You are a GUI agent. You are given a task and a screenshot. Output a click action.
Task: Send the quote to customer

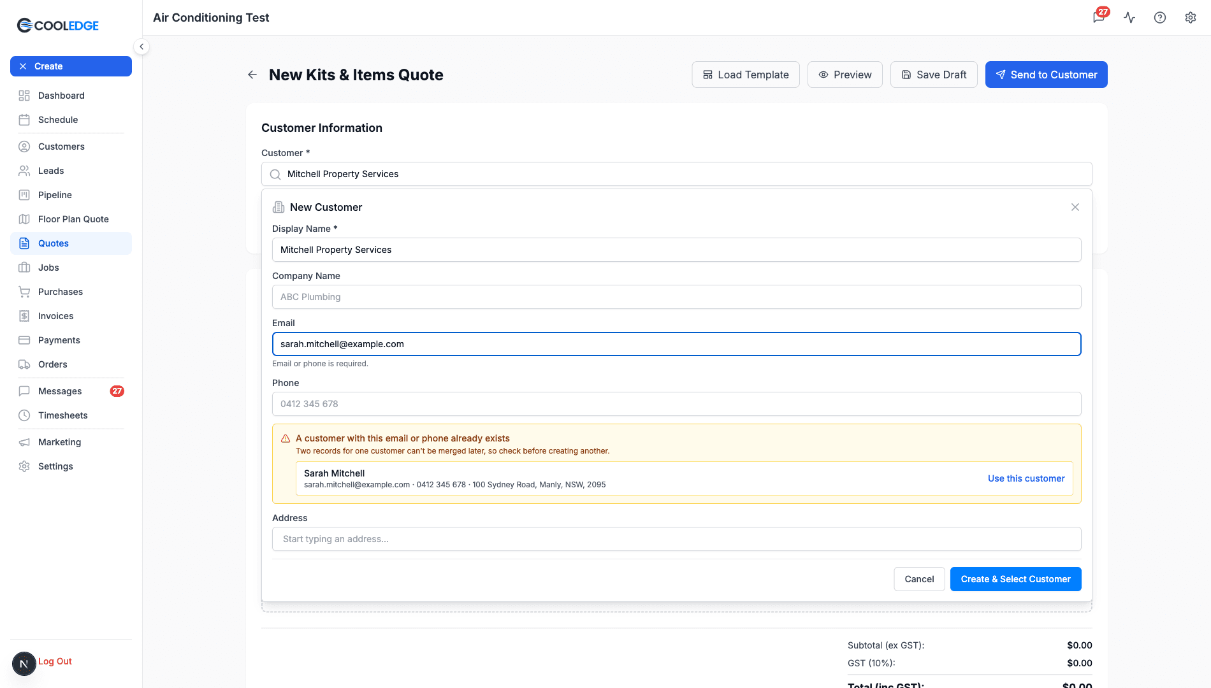(1047, 75)
